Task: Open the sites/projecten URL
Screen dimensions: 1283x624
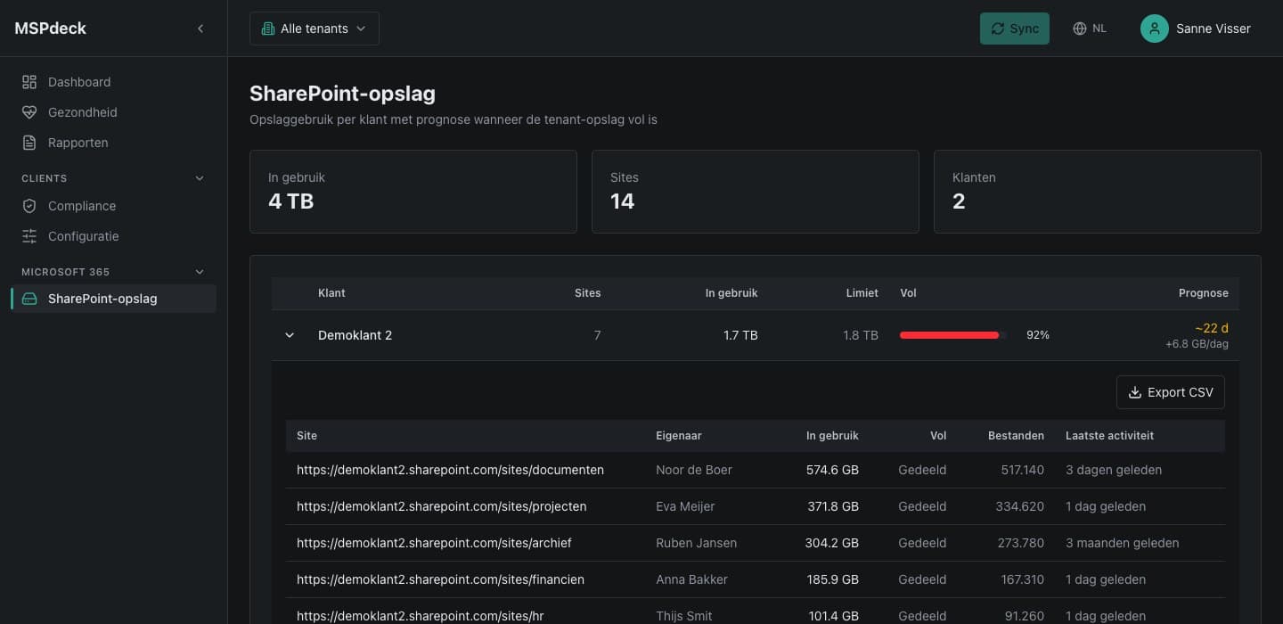Action: 442,506
